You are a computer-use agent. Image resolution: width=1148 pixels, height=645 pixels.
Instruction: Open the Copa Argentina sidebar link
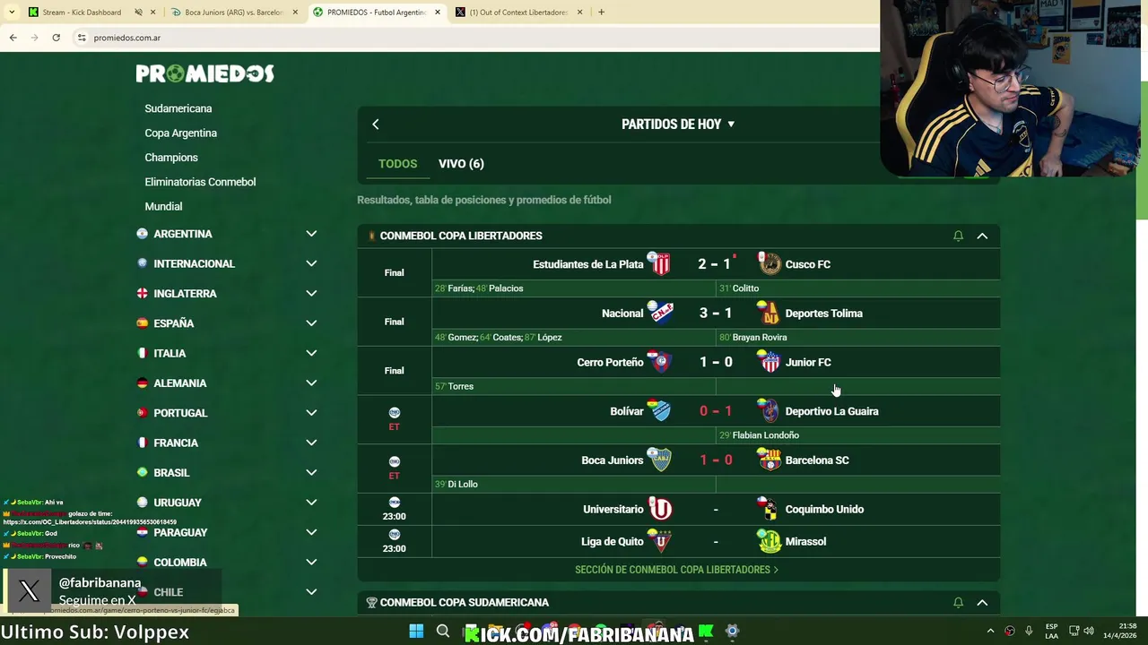pyautogui.click(x=181, y=133)
